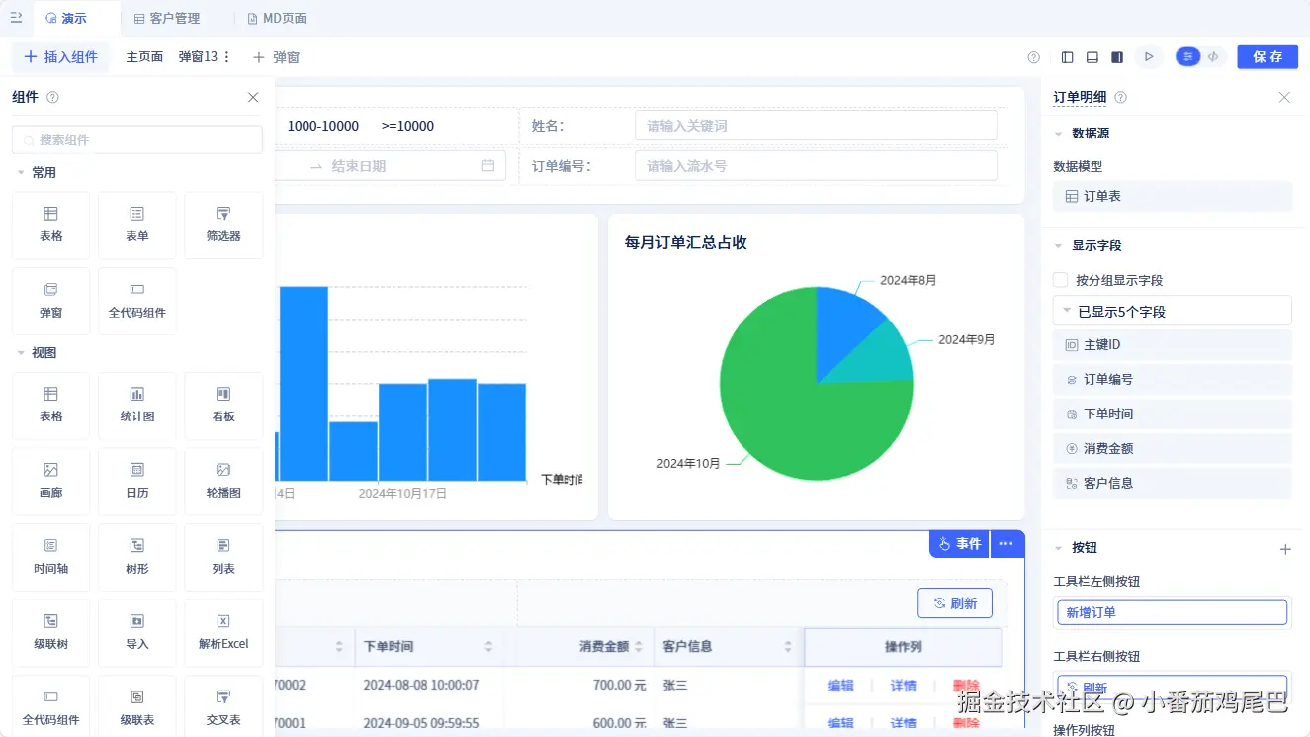The width and height of the screenshot is (1310, 737).
Task: Close the 组件 panel
Action: click(253, 97)
